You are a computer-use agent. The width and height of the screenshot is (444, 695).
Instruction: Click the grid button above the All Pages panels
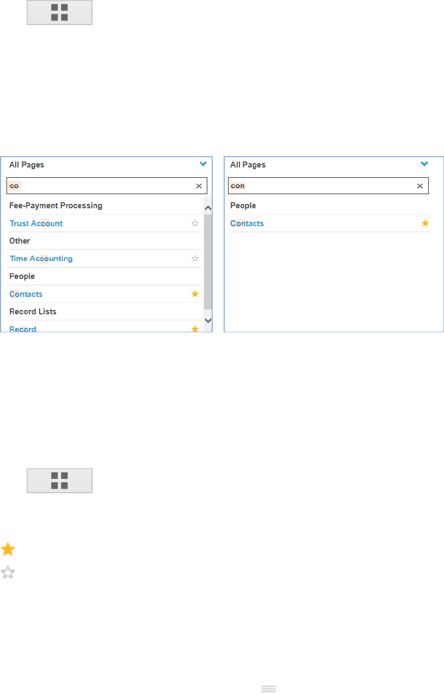pyautogui.click(x=59, y=13)
